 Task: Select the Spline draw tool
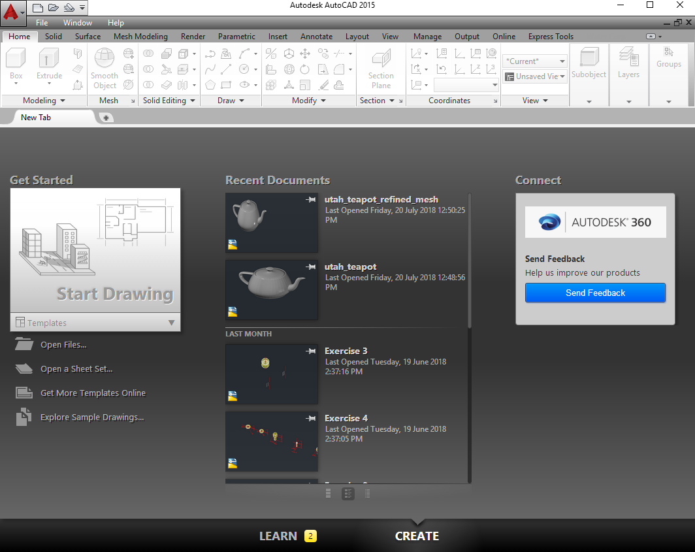(210, 69)
